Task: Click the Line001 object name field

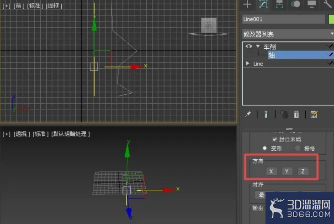Action: click(284, 19)
